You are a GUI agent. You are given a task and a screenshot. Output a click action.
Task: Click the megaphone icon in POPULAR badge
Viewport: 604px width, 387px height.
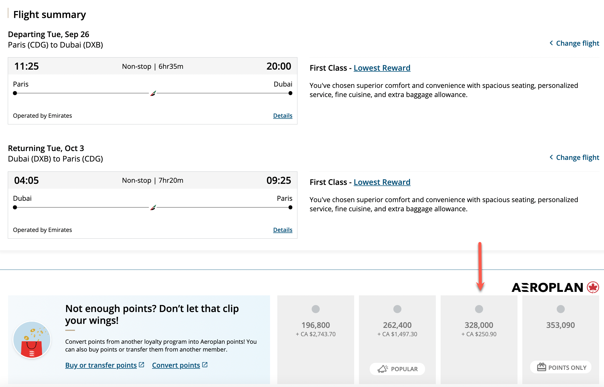383,369
